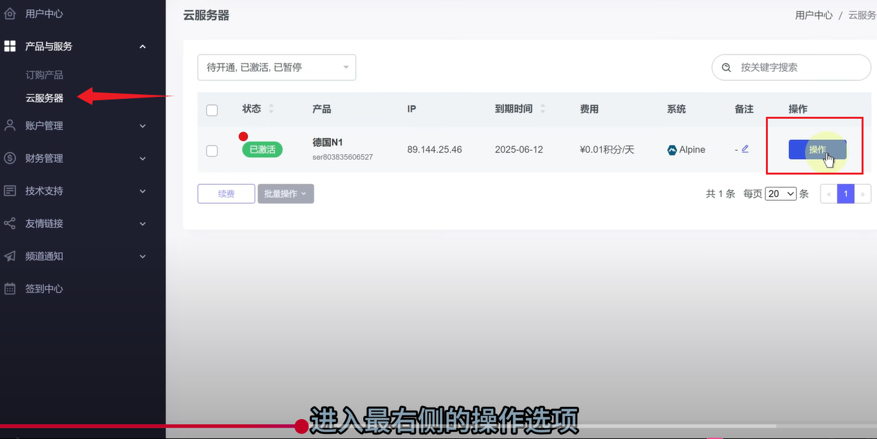Expand the 友情链接 menu chevron

(x=143, y=224)
